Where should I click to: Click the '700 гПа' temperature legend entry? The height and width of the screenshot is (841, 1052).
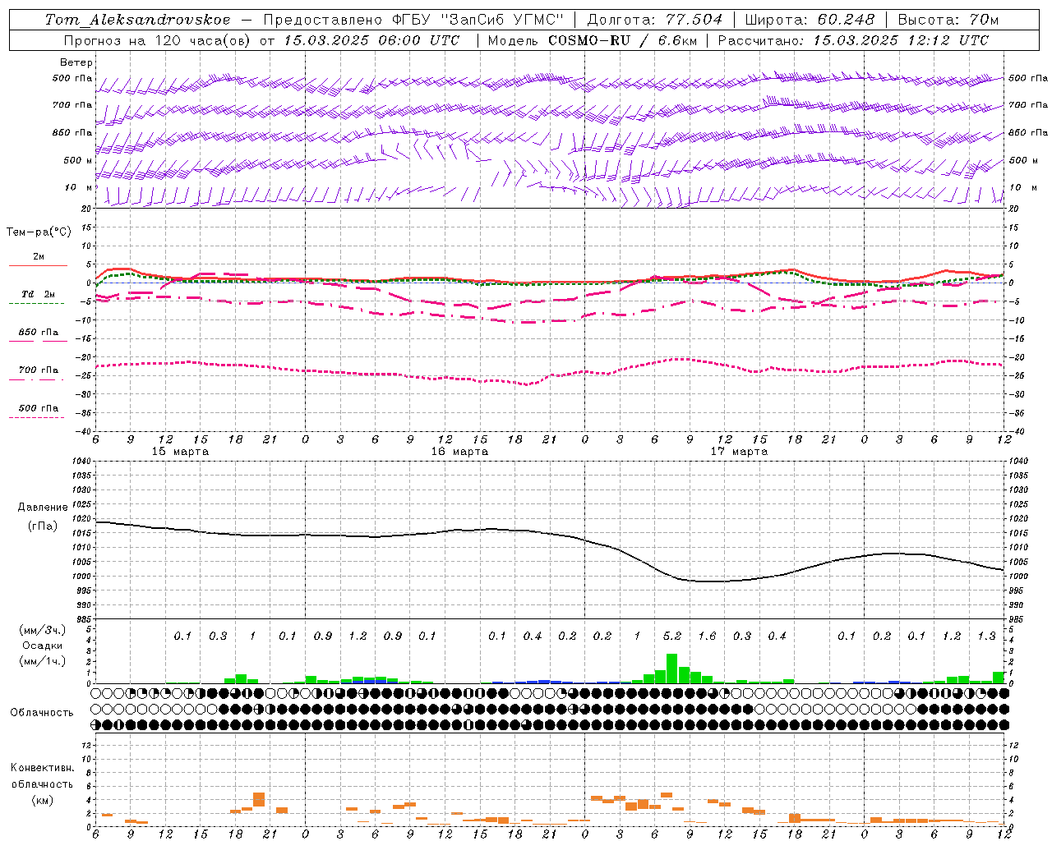click(39, 370)
